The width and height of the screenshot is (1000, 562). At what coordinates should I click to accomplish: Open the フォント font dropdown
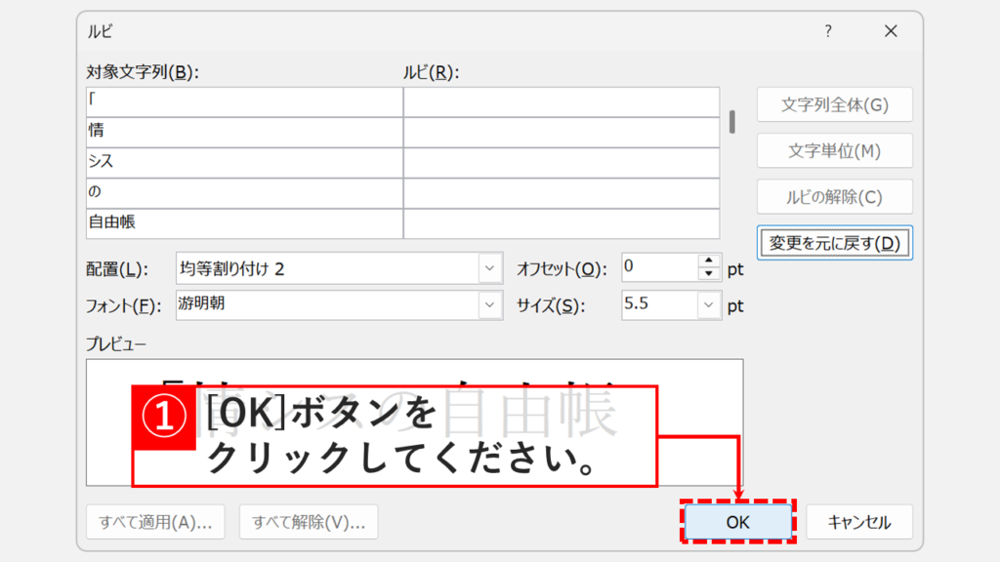[x=488, y=302]
